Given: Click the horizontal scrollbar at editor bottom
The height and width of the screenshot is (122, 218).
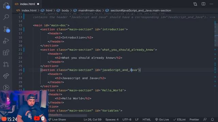Looking at the screenshot, I should pos(67,115).
